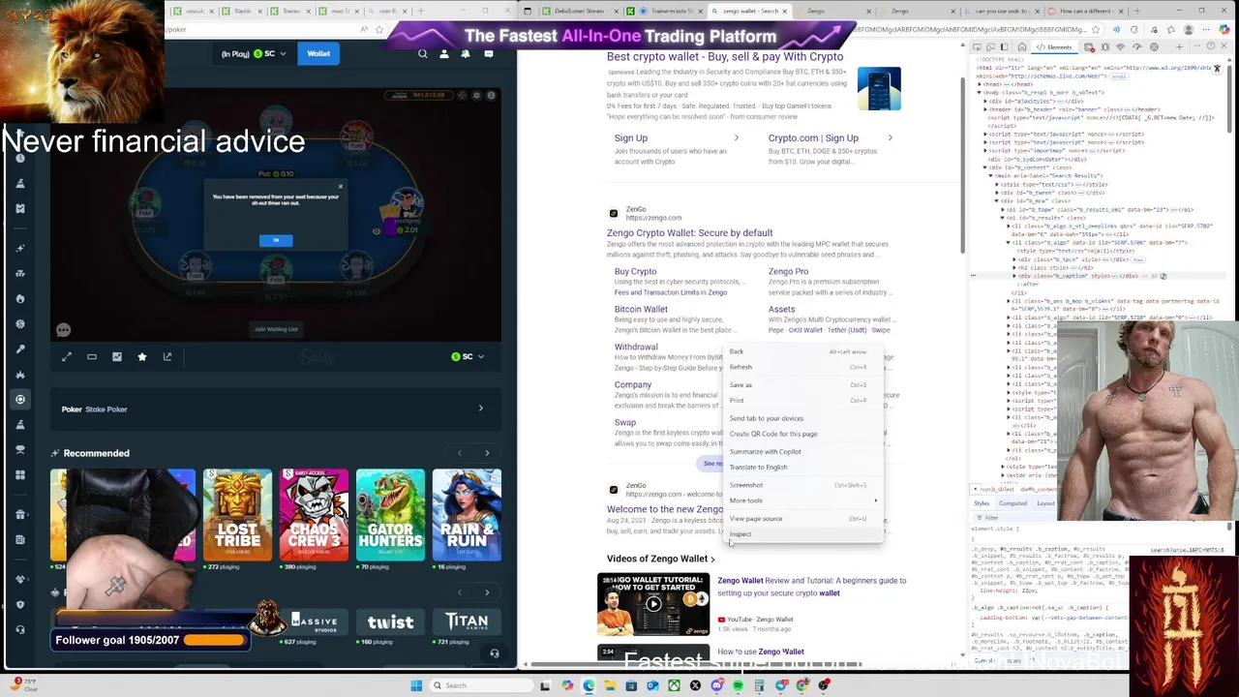Viewport: 1239px width, 697px height.
Task: Open poker table chat speech bubble
Action: tap(63, 331)
